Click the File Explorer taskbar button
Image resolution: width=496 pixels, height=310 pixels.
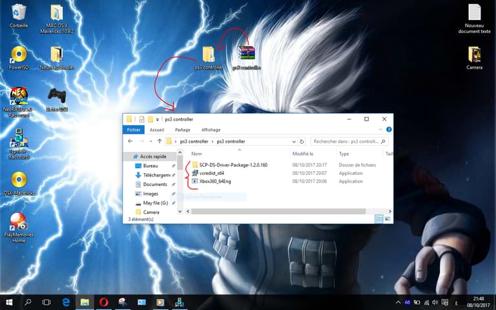coord(85,302)
